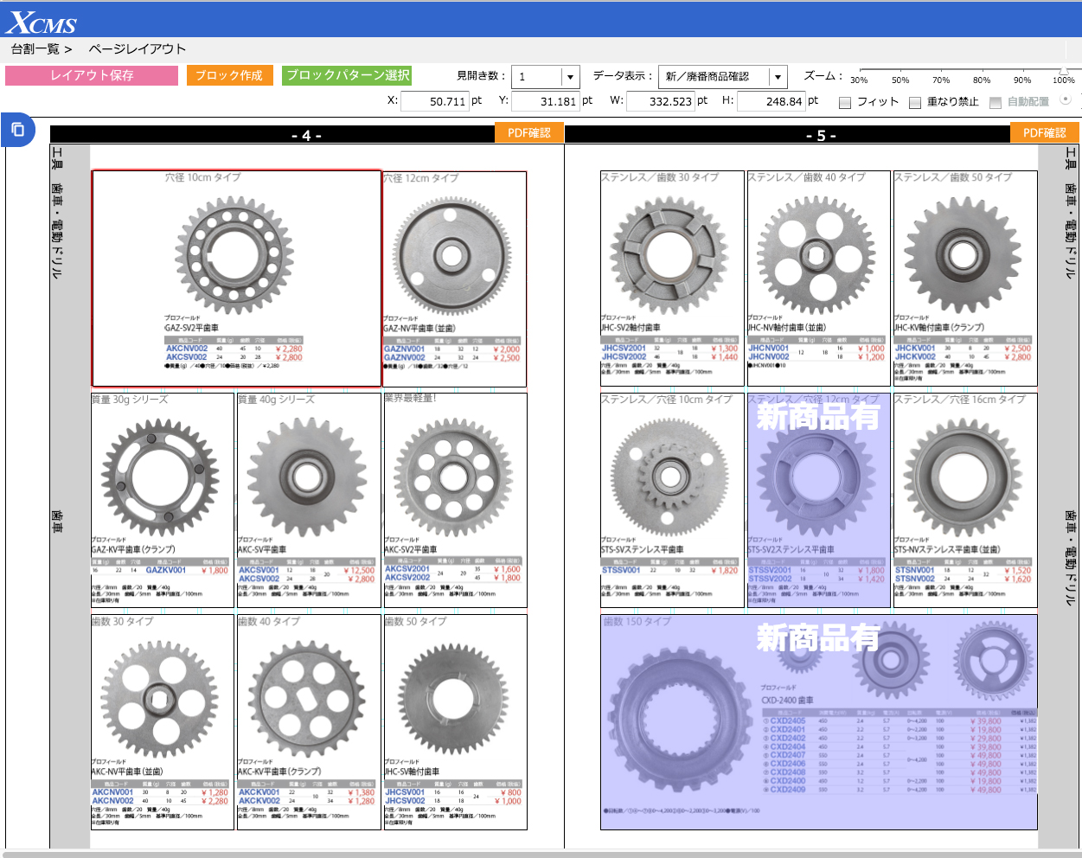
Task: Click product code STSNV001
Action: 915,570
